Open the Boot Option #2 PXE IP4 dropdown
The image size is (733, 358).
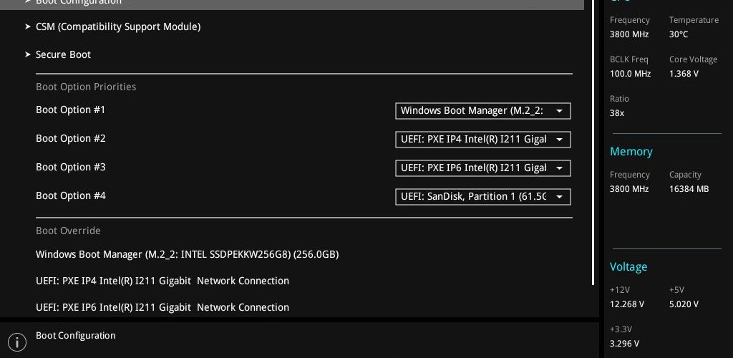[483, 140]
